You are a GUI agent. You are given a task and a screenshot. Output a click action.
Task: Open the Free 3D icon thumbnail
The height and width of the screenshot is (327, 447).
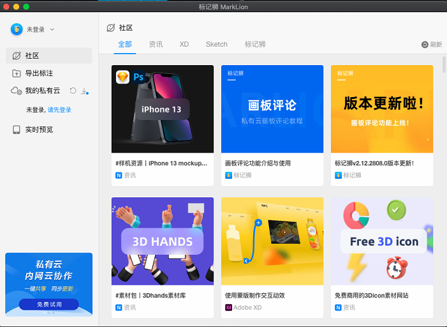pyautogui.click(x=382, y=241)
